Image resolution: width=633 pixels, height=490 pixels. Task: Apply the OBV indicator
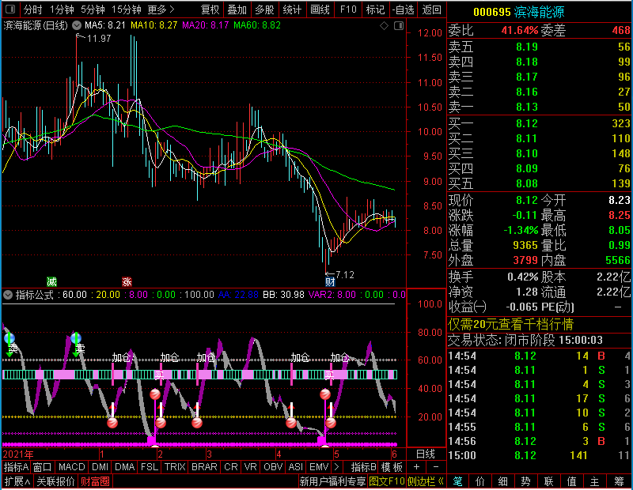click(x=273, y=467)
